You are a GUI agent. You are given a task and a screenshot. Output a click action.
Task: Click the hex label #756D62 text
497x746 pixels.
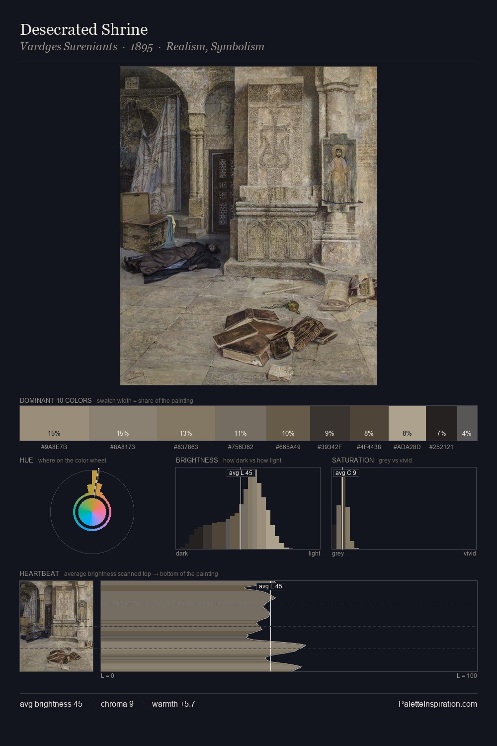[x=241, y=447]
